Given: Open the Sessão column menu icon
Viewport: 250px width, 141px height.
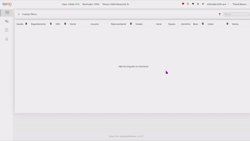Looking at the screenshot, I should click(x=26, y=24).
